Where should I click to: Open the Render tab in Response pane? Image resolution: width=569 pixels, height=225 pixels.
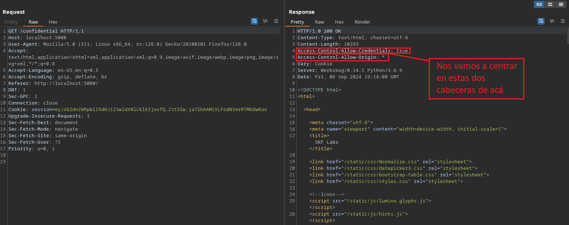[362, 22]
